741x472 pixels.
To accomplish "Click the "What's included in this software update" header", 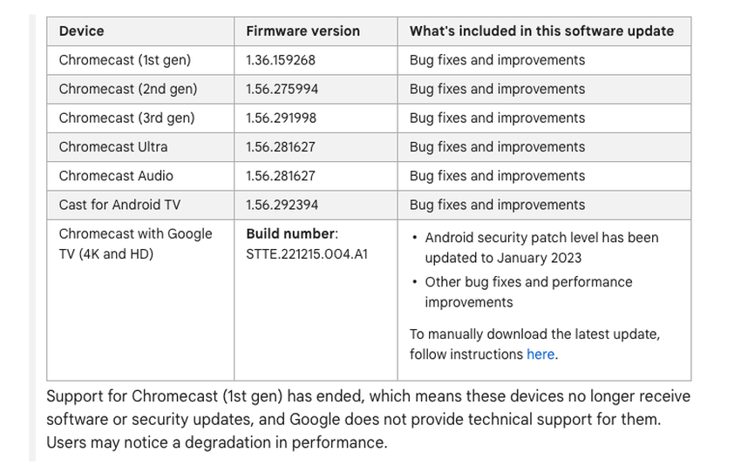I will 541,31.
